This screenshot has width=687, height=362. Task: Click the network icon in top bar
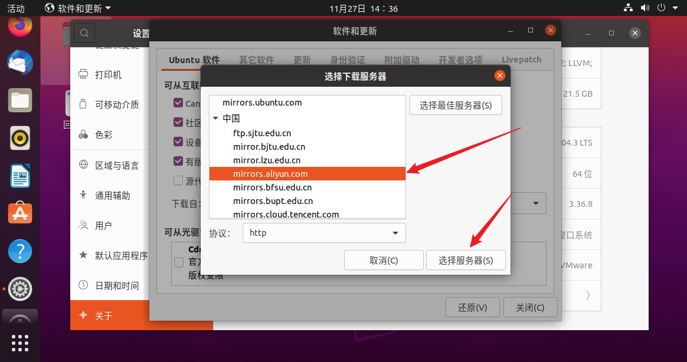point(629,8)
